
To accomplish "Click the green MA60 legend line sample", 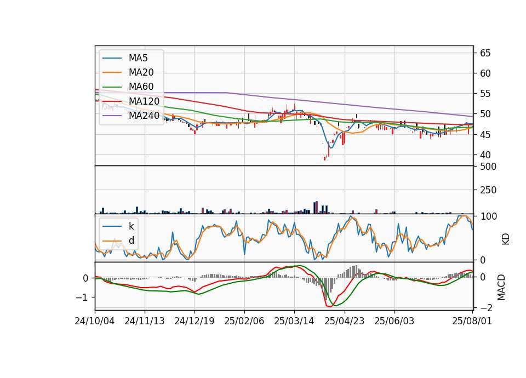I will pos(112,87).
